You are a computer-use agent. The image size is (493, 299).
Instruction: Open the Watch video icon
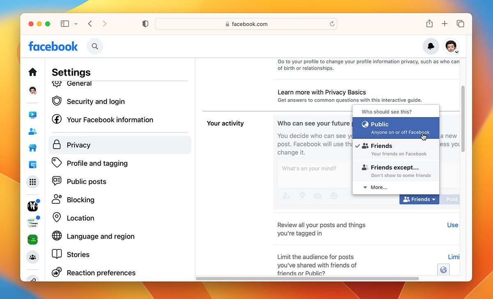32,115
